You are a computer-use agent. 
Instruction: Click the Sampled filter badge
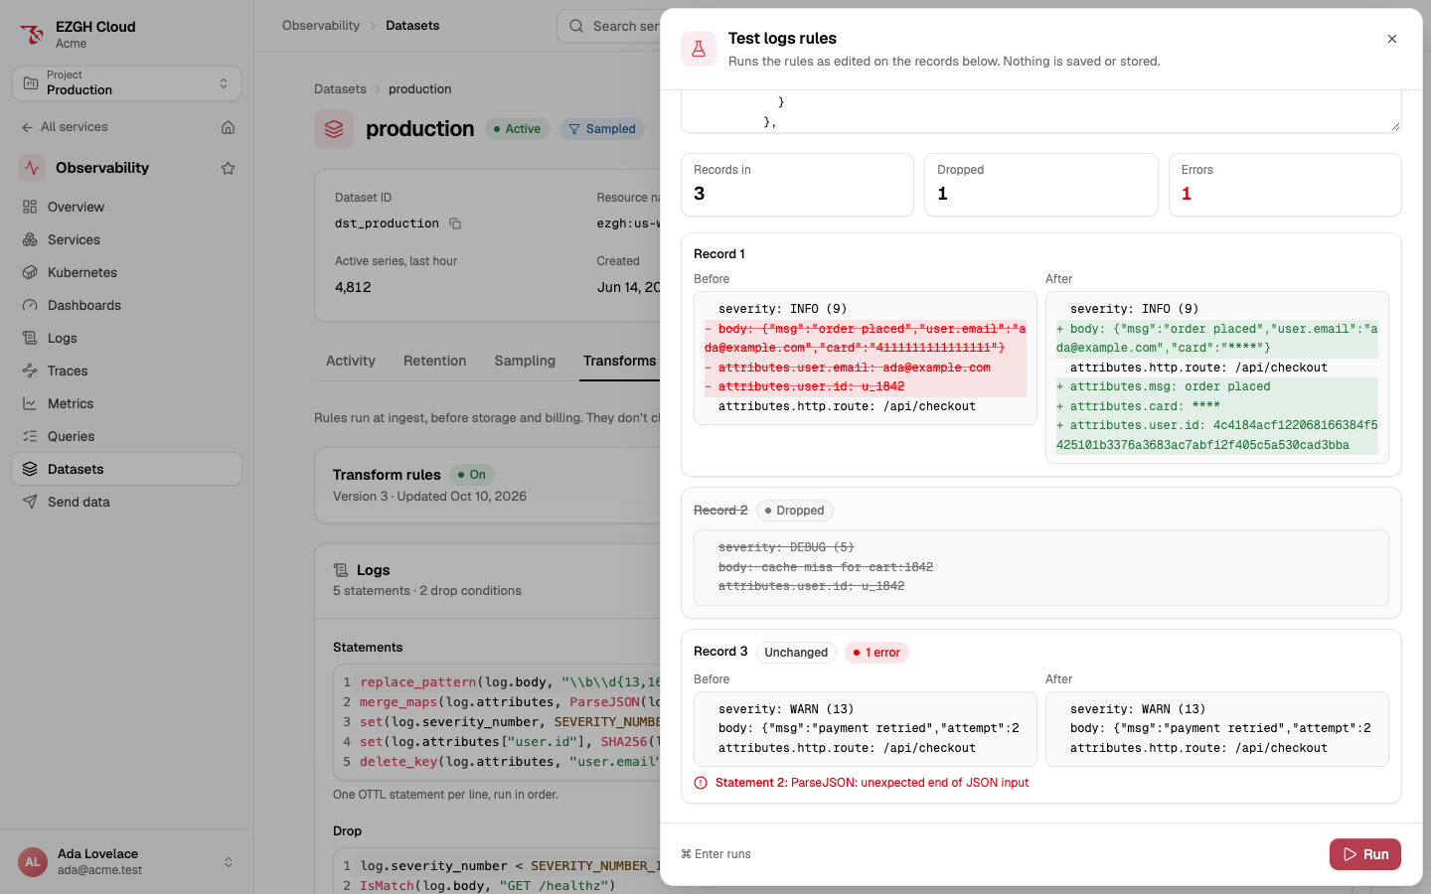pos(602,129)
